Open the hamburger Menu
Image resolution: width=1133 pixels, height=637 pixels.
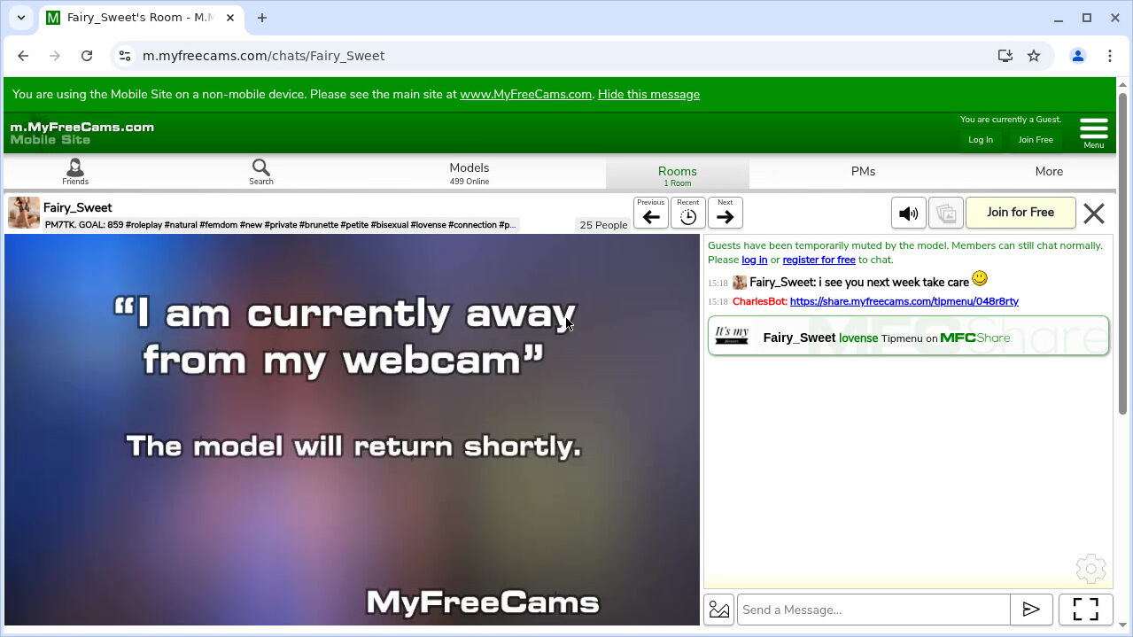[x=1093, y=131]
